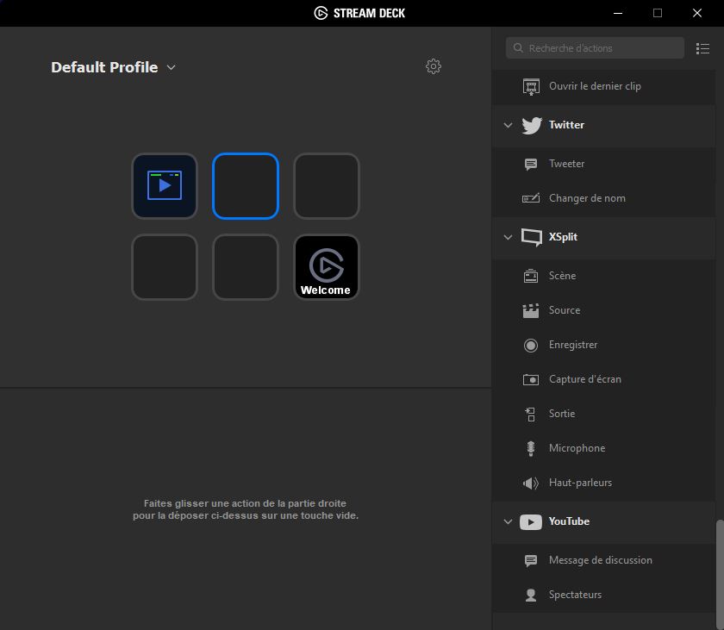Minimize the Stream Deck window
This screenshot has height=630, width=724.
[618, 13]
